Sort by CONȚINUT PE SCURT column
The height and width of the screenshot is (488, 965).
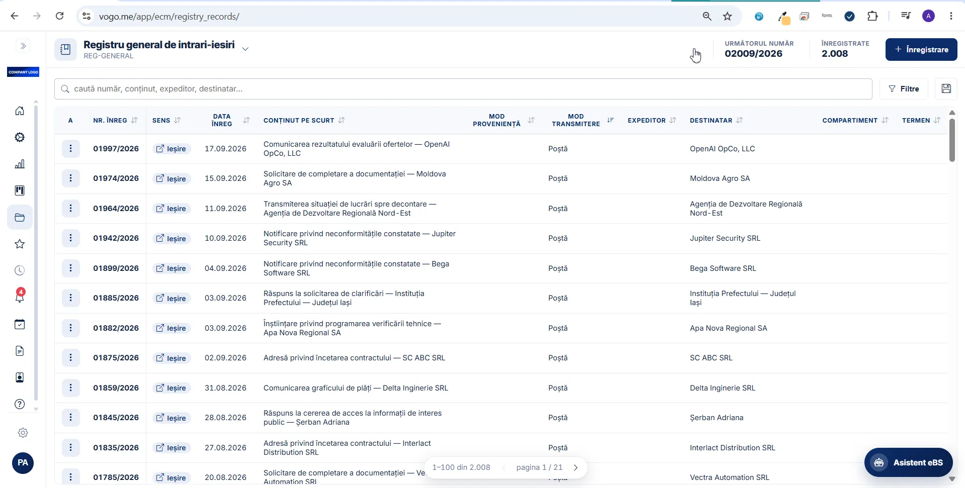click(x=342, y=121)
